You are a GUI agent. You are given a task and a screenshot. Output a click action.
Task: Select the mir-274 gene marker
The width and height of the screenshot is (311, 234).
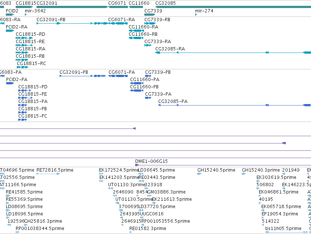coord(196,15)
